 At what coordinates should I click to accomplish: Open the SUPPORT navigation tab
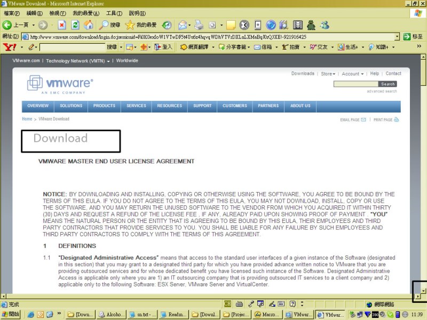202,106
